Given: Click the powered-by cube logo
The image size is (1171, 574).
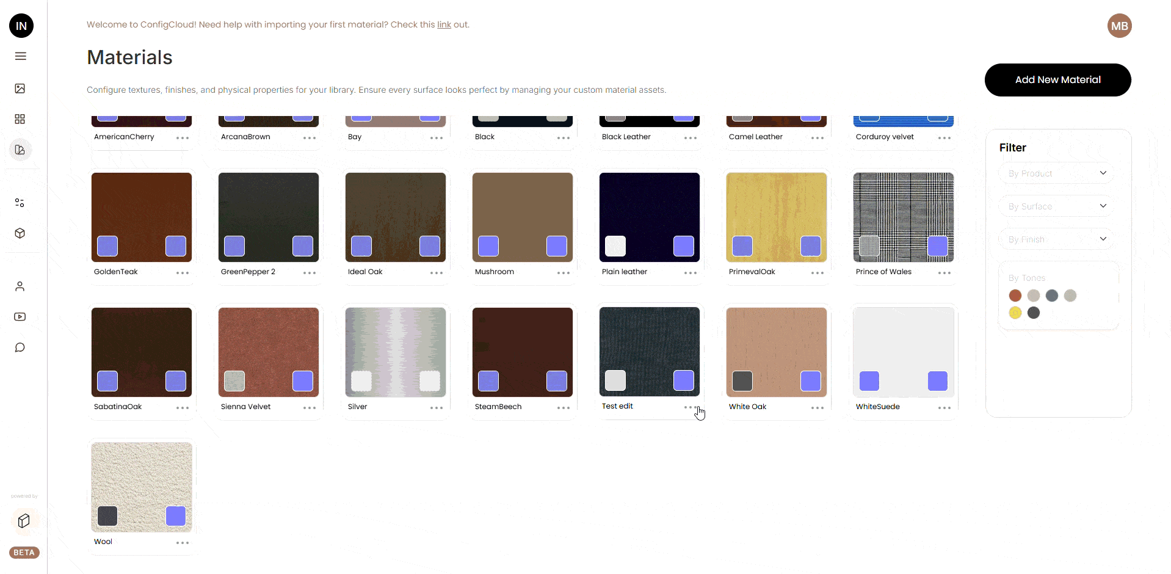Looking at the screenshot, I should click(x=24, y=521).
